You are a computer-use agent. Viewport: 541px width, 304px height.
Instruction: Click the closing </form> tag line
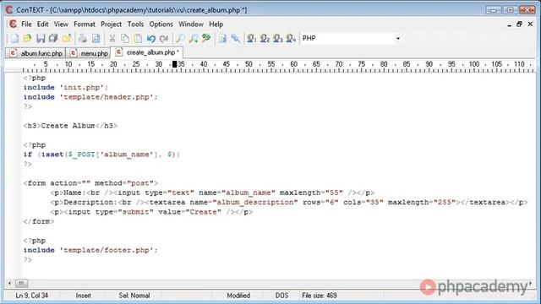pyautogui.click(x=39, y=221)
